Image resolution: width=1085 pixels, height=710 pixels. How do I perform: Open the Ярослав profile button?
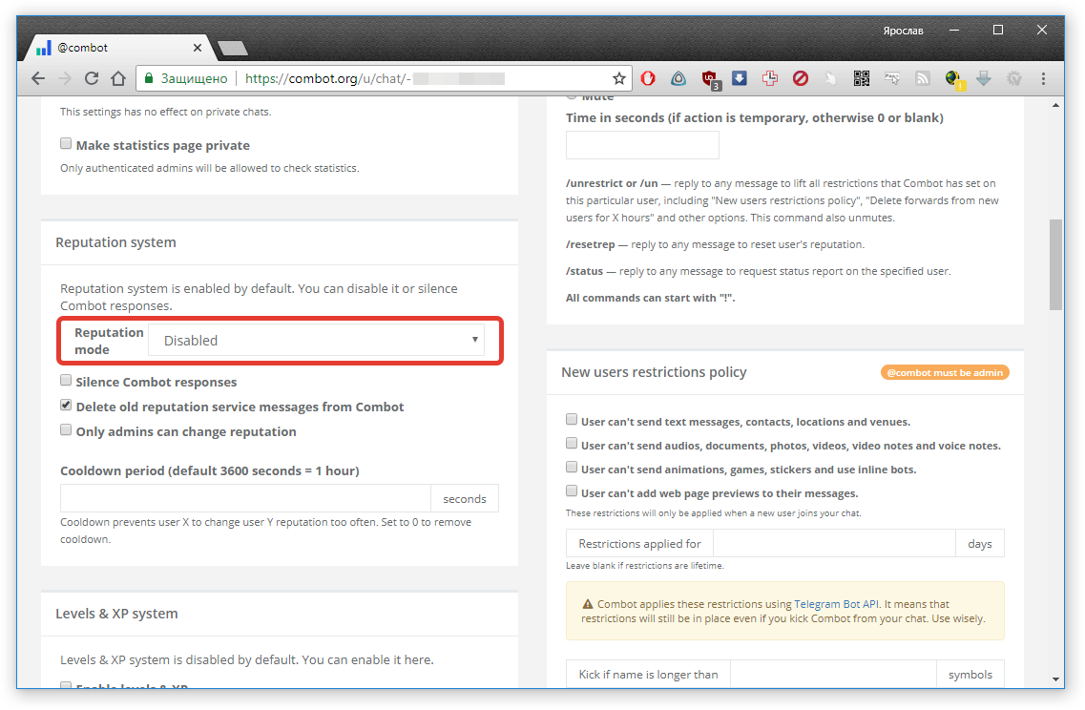903,31
